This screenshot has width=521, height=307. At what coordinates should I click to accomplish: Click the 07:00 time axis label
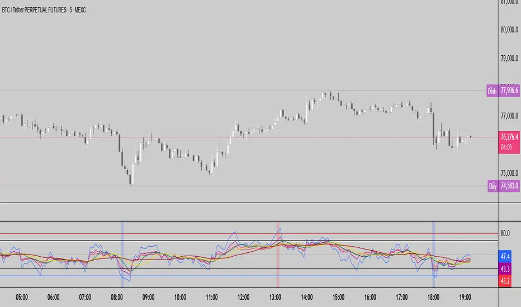coord(85,298)
